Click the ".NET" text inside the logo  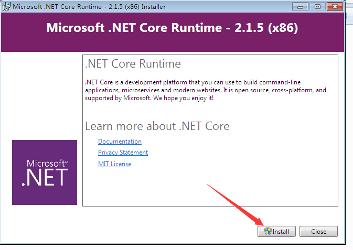pos(45,177)
